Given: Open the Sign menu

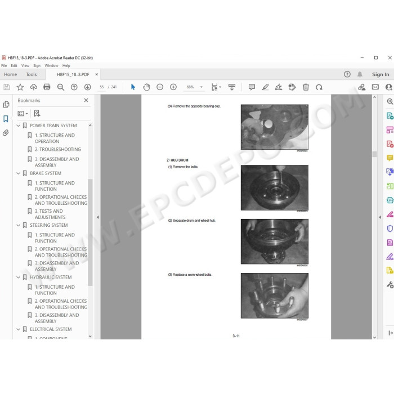Looking at the screenshot, I should tap(37, 66).
